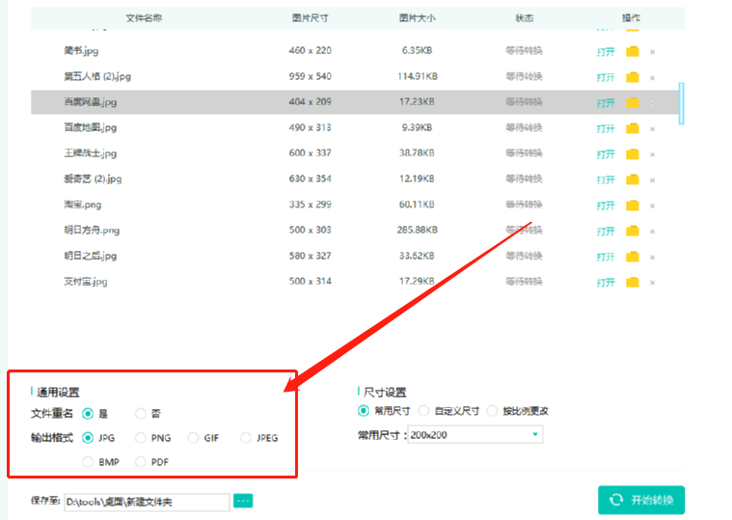The height and width of the screenshot is (520, 732).
Task: Click the 状态 column header
Action: (525, 17)
